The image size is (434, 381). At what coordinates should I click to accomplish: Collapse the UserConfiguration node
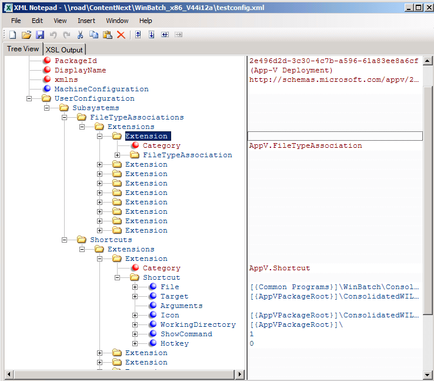pos(29,99)
